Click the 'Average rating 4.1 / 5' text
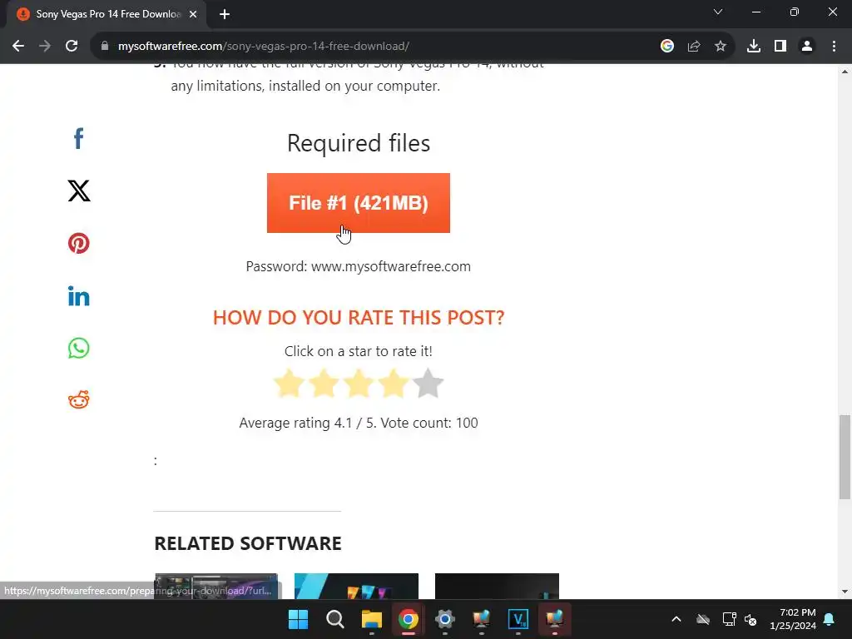 point(307,423)
